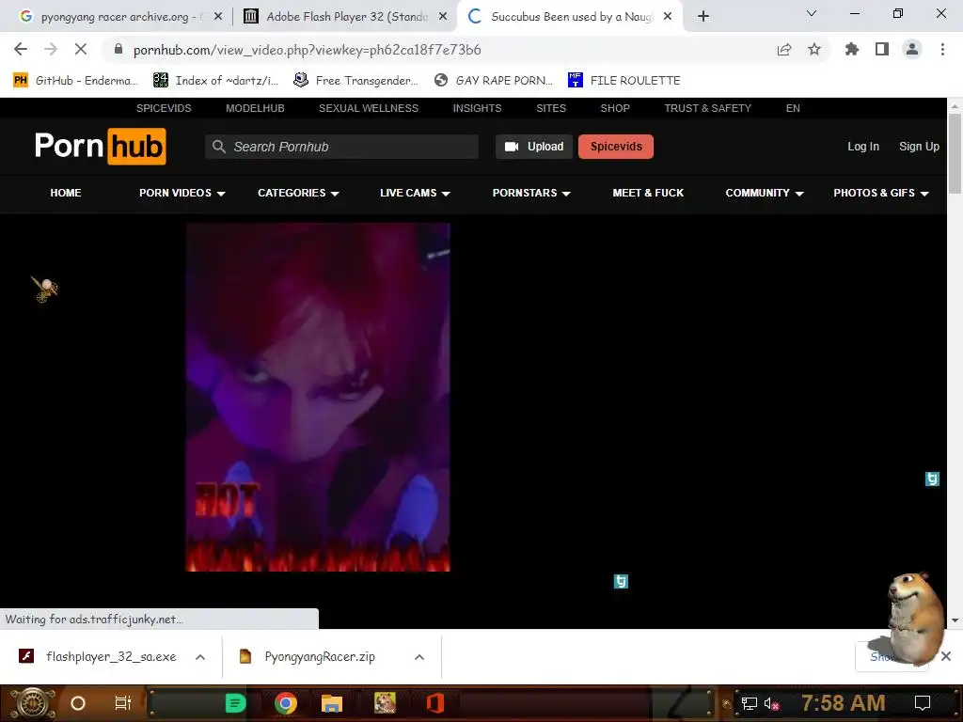Click the Sign Up link

pyautogui.click(x=919, y=146)
